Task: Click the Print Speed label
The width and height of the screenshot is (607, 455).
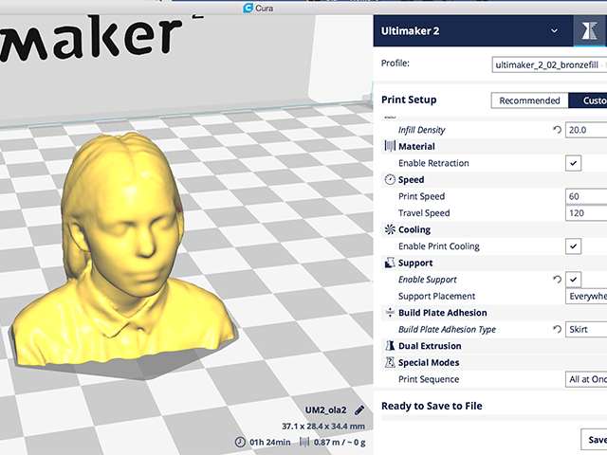Action: click(421, 196)
